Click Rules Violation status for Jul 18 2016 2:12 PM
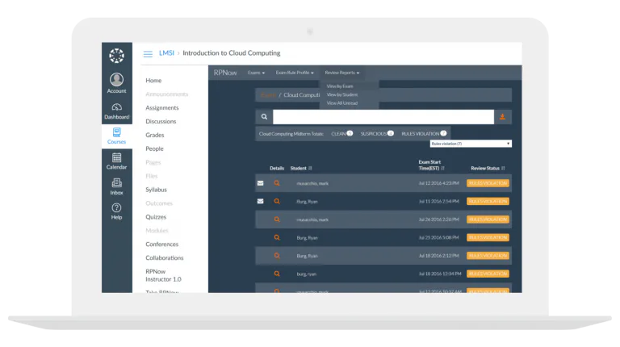The image size is (620, 347). click(x=488, y=256)
